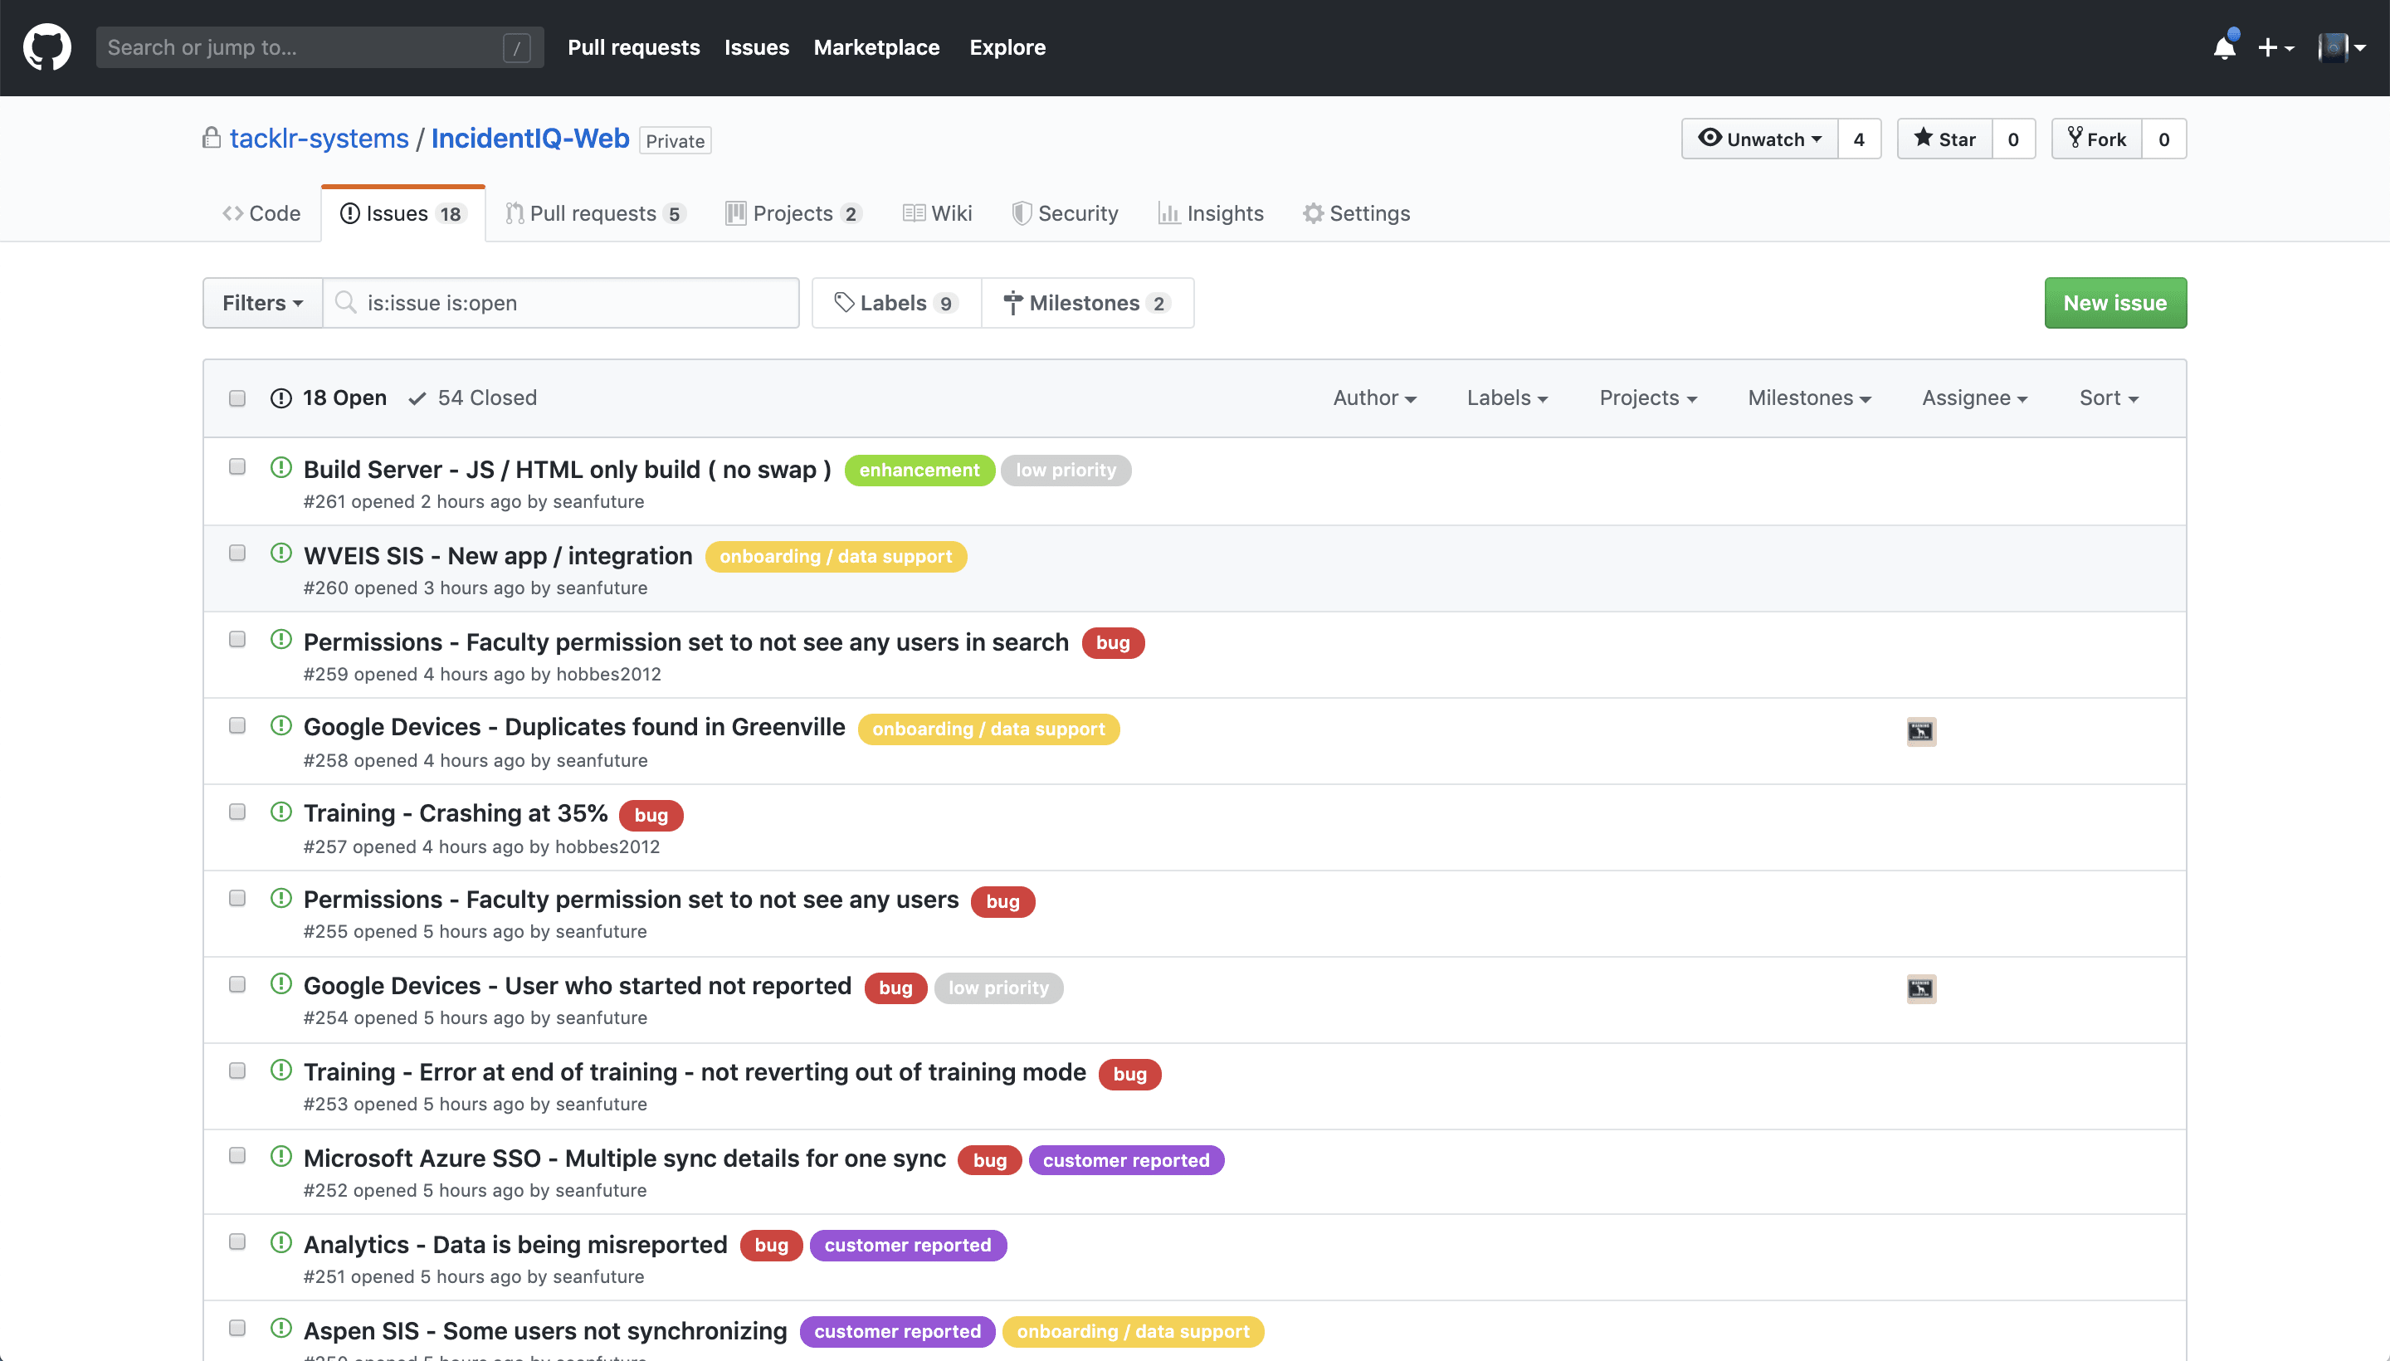Click the green enhancement label on issue #261
Screen dimensions: 2390x1361
tap(919, 471)
